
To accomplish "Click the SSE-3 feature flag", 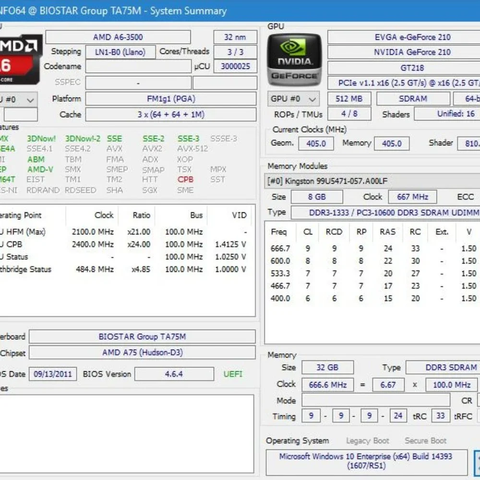I will [x=188, y=139].
